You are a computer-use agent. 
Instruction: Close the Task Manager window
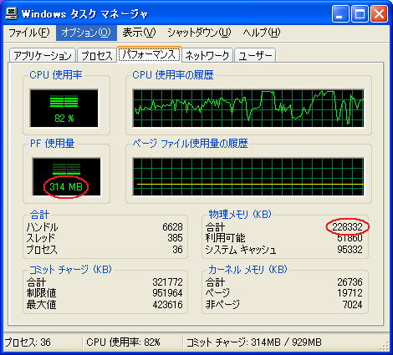379,13
